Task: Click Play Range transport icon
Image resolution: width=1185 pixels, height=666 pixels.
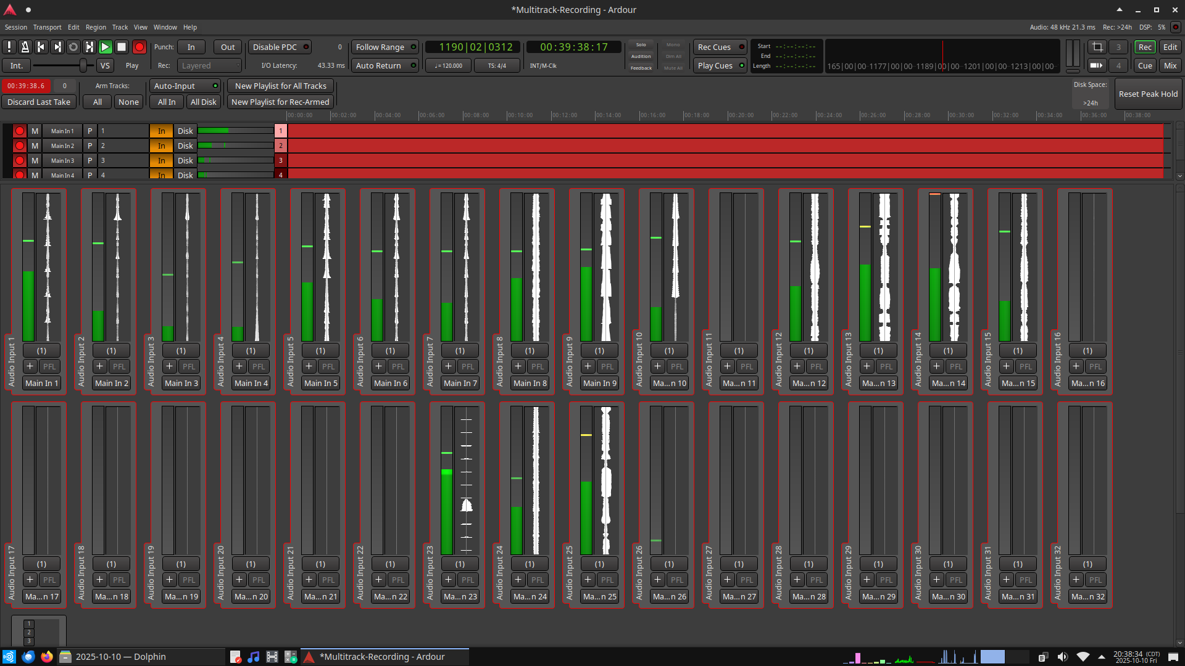Action: [89, 47]
